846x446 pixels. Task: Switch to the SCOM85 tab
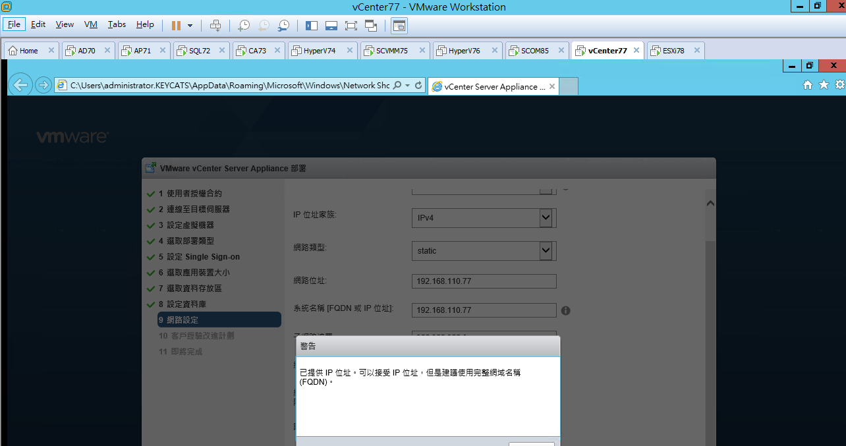point(537,51)
